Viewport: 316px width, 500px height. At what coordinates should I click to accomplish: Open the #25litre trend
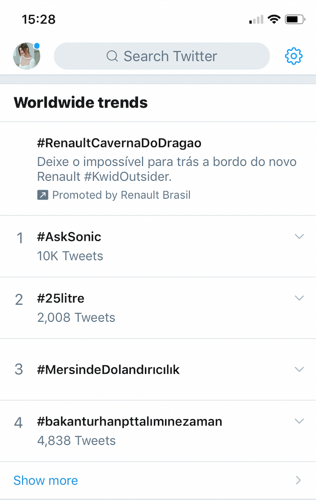pos(61,298)
